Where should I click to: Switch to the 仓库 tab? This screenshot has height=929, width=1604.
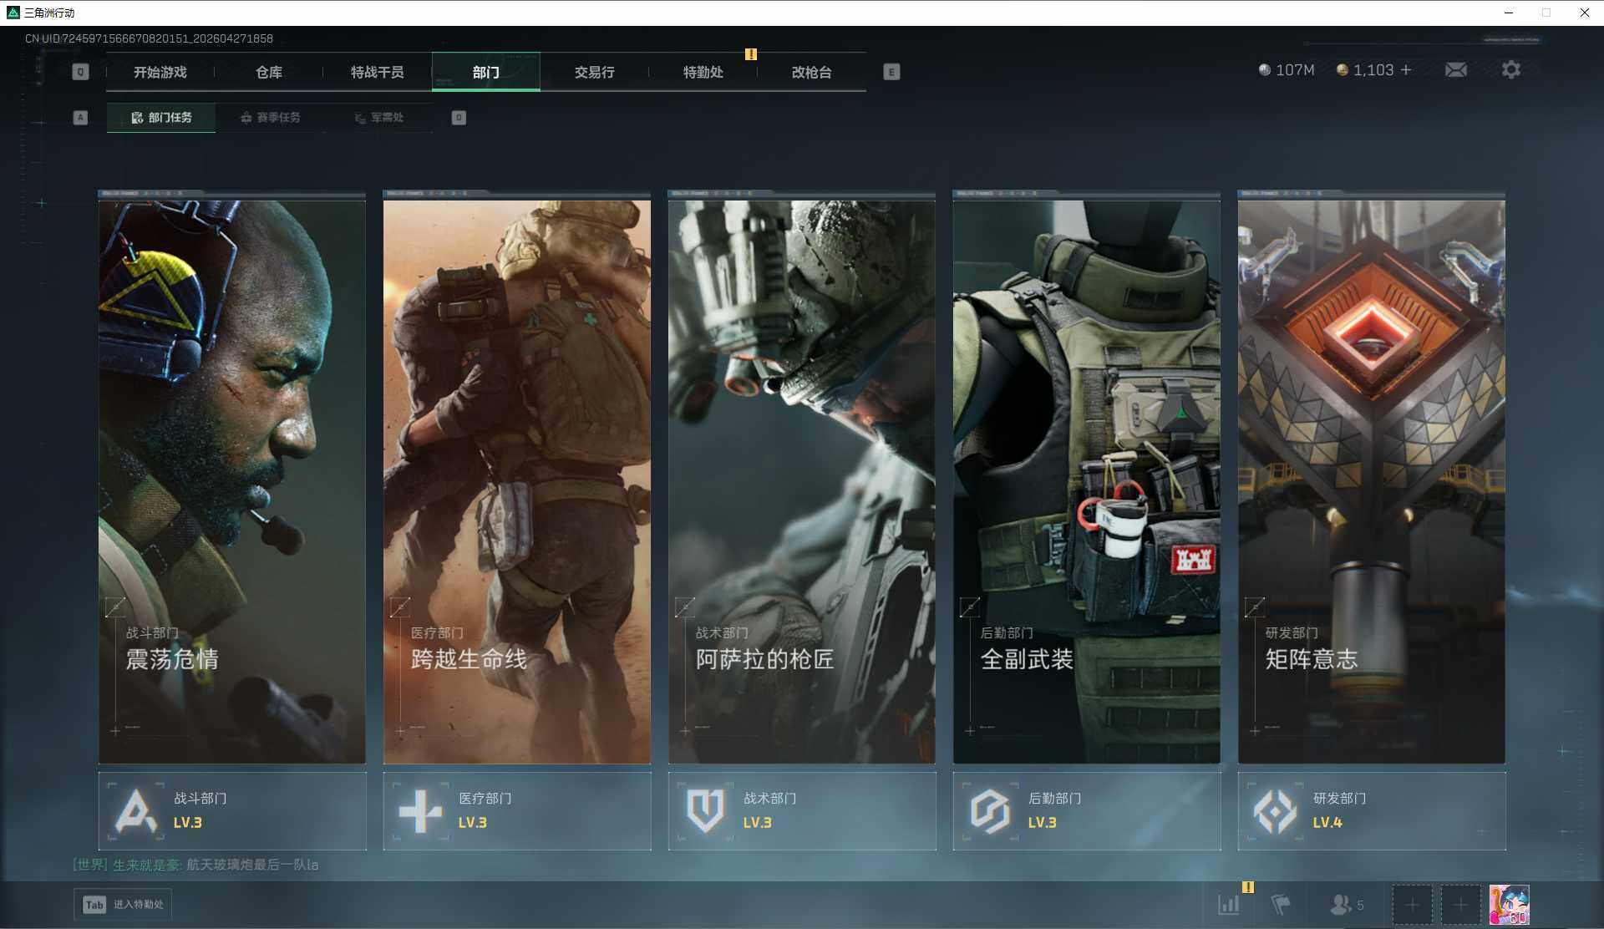point(268,72)
